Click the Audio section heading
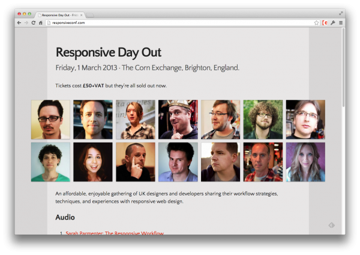This screenshot has height=255, width=360. 65,217
